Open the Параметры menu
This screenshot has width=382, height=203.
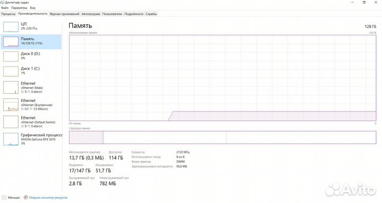pos(19,8)
